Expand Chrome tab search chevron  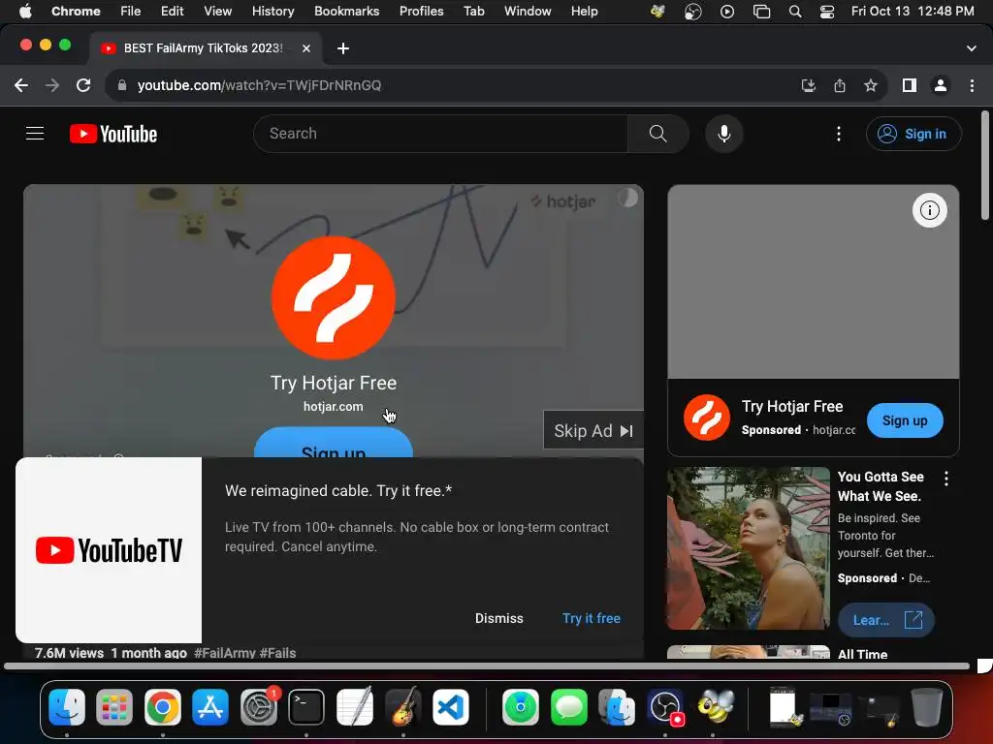972,48
